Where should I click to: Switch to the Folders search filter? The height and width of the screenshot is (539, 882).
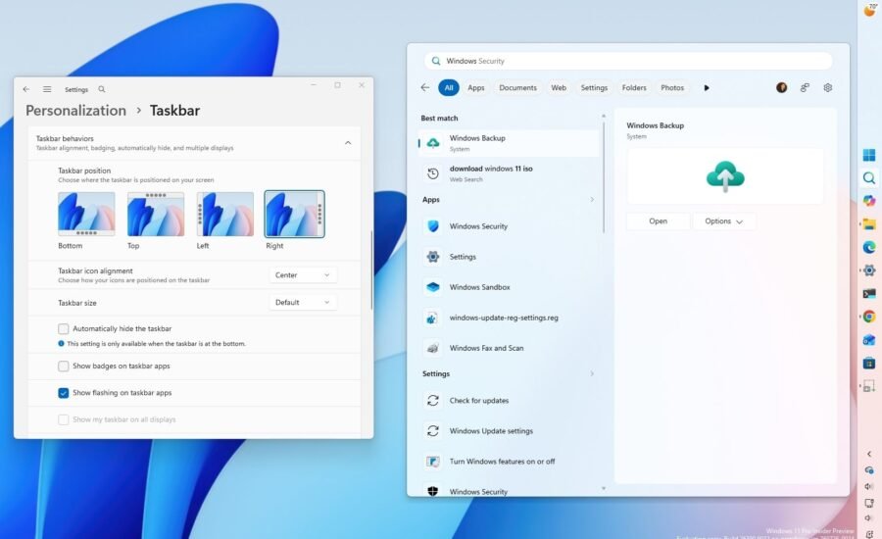634,88
